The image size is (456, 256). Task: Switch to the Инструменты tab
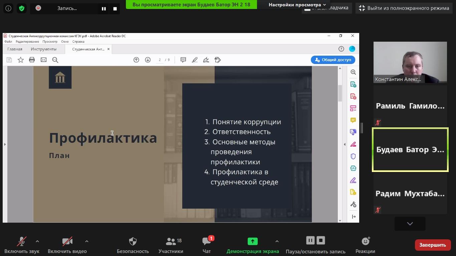coord(43,49)
